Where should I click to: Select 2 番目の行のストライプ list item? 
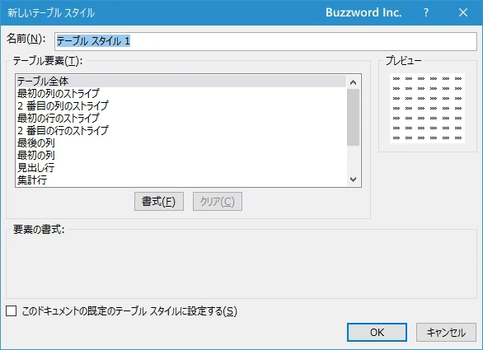tap(181, 130)
